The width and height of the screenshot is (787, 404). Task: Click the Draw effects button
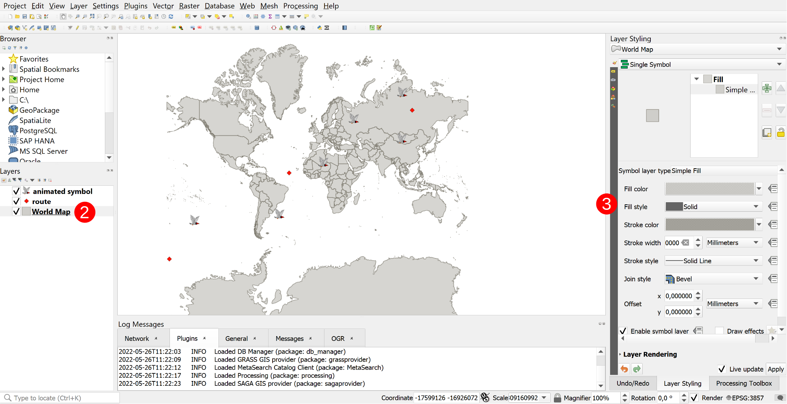coord(771,331)
